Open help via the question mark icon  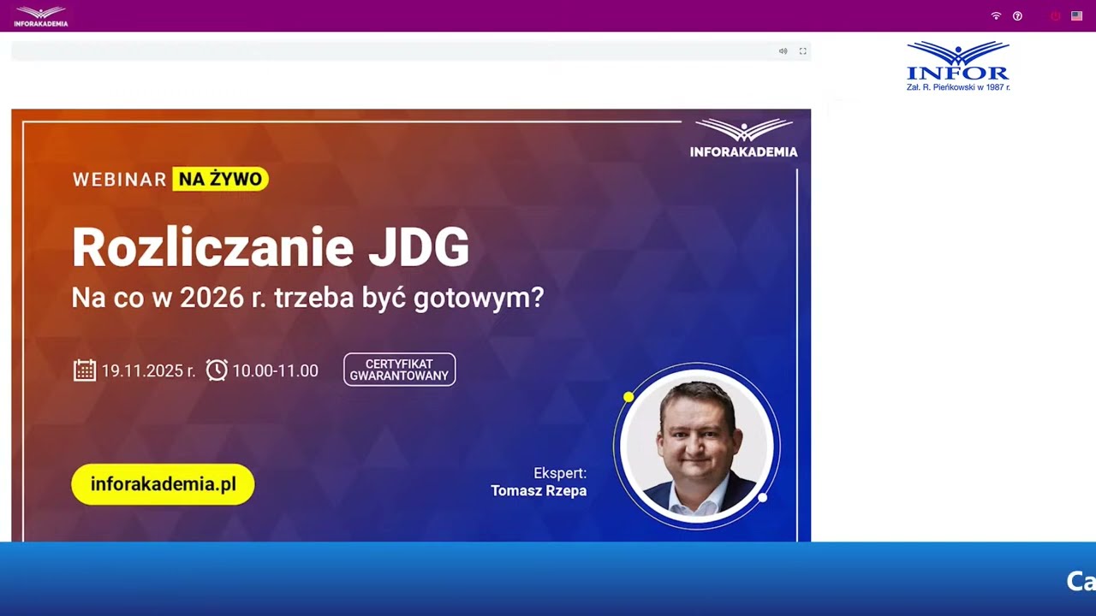[x=1017, y=16]
